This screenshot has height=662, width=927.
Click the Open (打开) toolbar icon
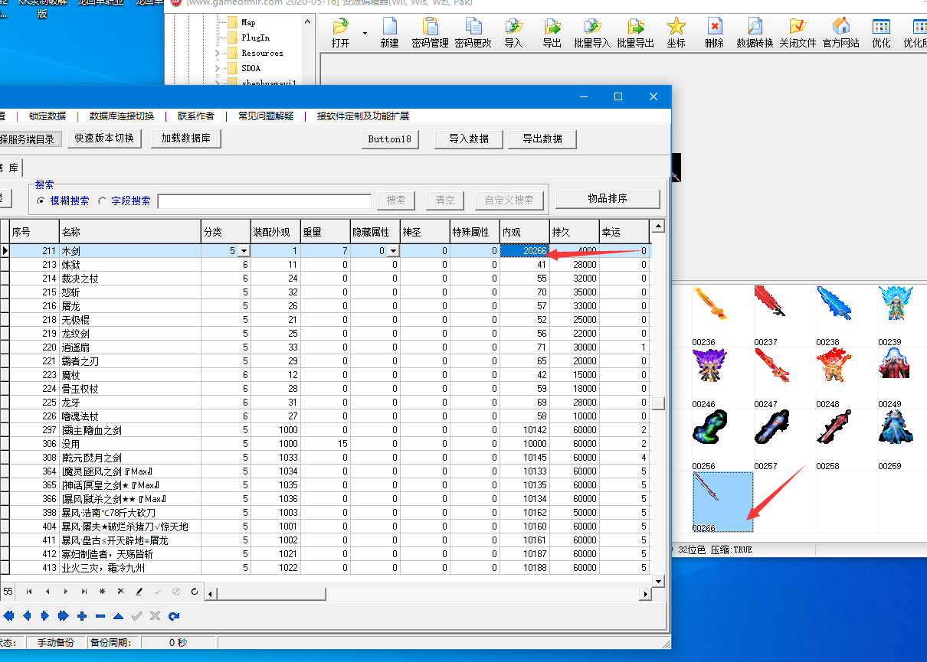[x=341, y=34]
